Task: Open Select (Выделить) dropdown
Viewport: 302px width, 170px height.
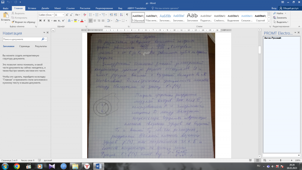Action: coord(281,22)
